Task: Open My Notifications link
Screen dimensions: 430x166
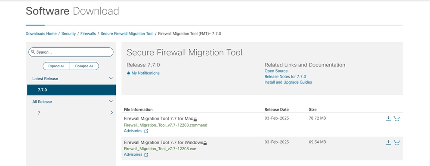Action: 145,73
